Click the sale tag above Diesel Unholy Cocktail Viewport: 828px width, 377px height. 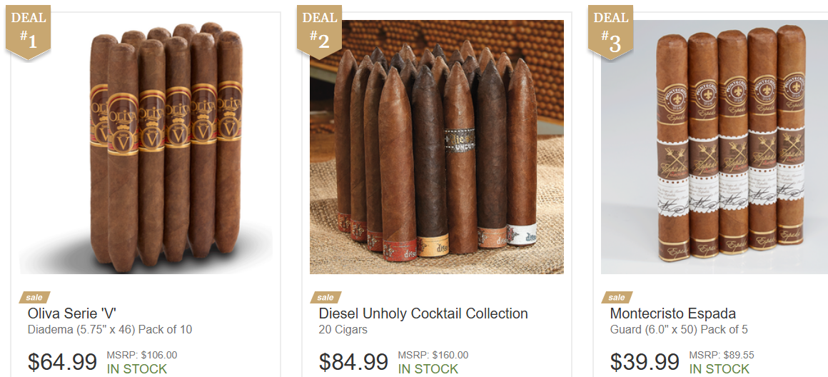click(325, 297)
